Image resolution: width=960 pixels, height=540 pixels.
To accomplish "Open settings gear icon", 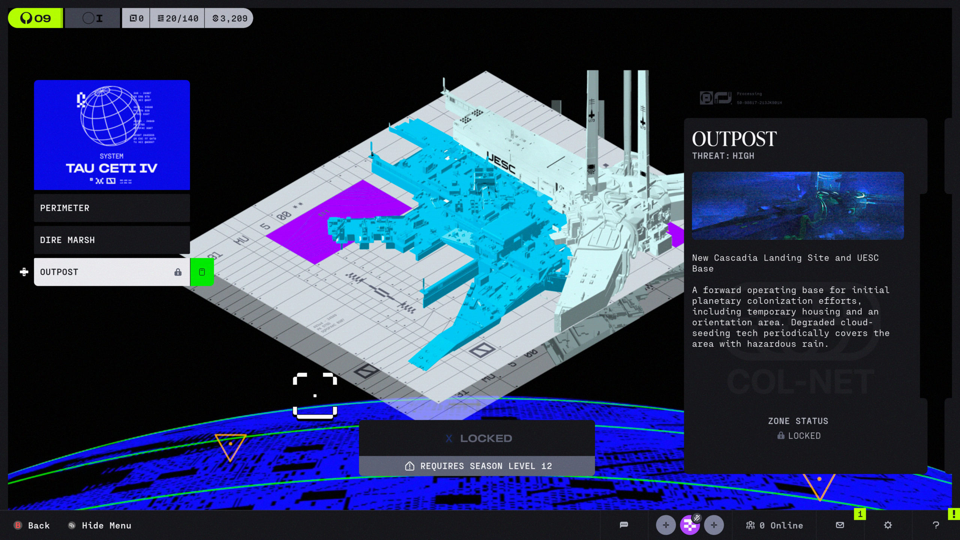I will 888,525.
